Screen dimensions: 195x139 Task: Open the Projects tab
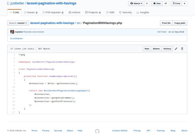coord(93,12)
